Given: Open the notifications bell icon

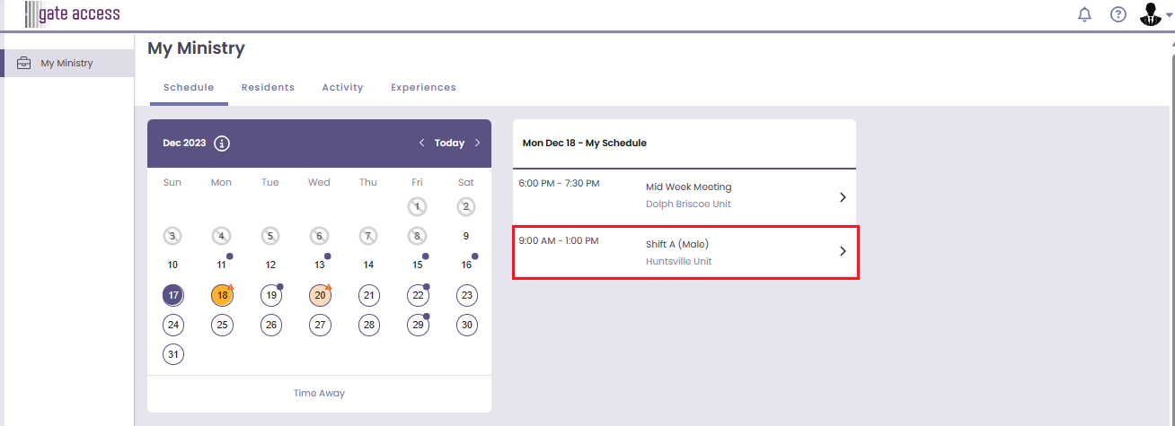Looking at the screenshot, I should click(1085, 14).
